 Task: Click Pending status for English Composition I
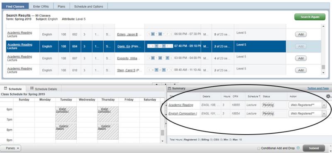268,114
